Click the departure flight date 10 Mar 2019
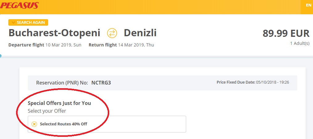 pyautogui.click(x=63, y=45)
